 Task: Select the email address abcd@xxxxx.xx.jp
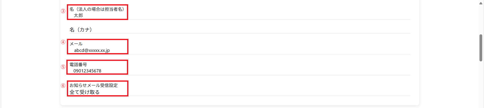[92, 50]
